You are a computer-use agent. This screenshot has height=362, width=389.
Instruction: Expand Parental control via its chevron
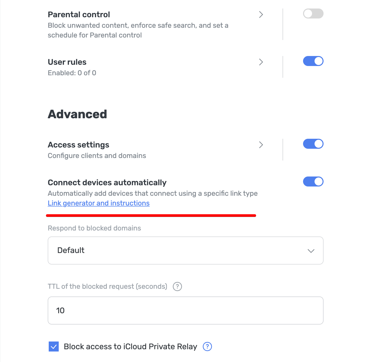tap(261, 15)
